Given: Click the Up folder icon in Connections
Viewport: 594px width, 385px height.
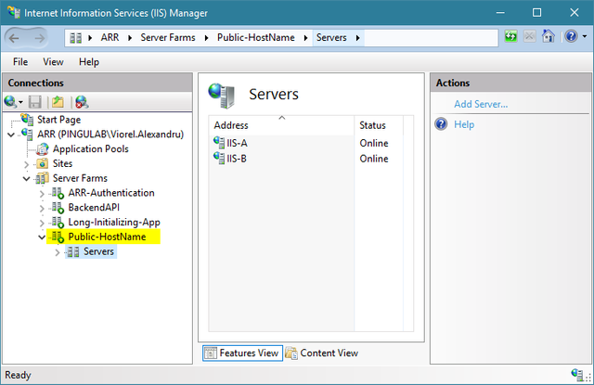Looking at the screenshot, I should pos(58,102).
